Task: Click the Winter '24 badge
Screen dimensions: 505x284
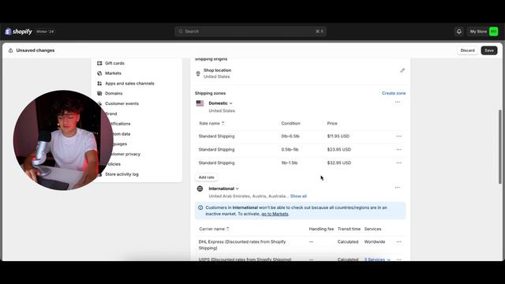Action: pyautogui.click(x=45, y=32)
